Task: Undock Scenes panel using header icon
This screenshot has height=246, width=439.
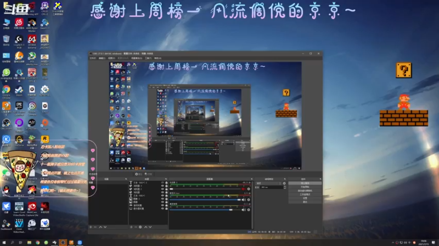Action: 126,179
